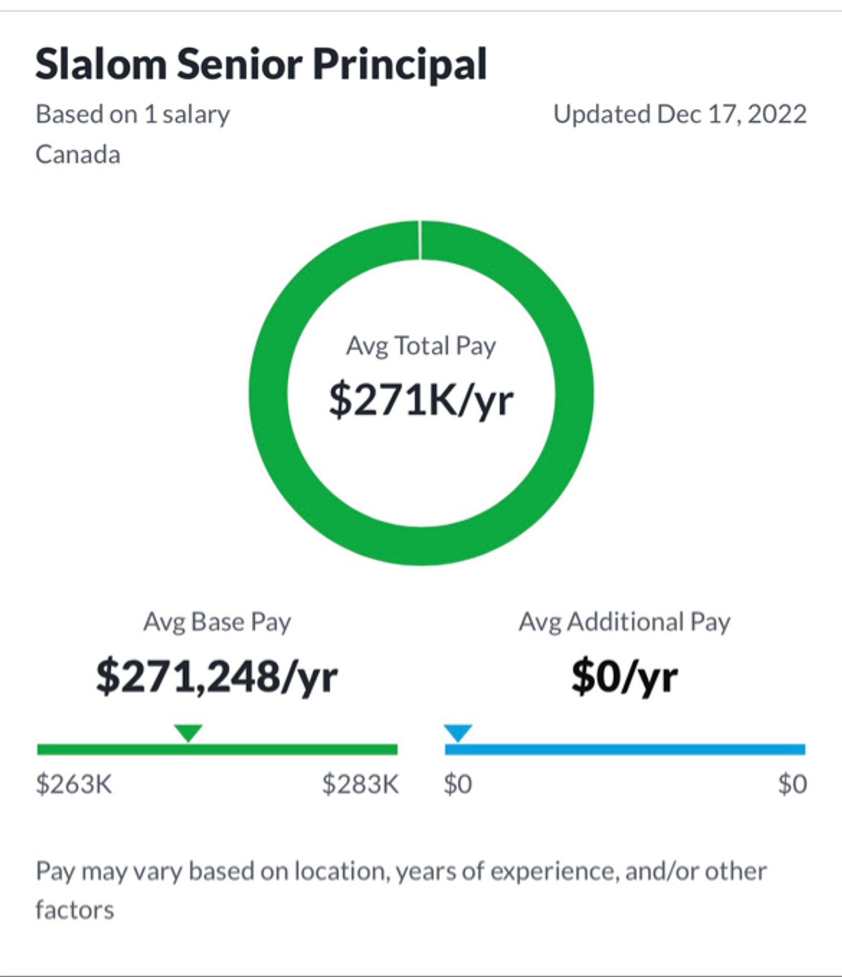Click the $271,248/yr base pay amount
This screenshot has width=842, height=977.
click(217, 677)
